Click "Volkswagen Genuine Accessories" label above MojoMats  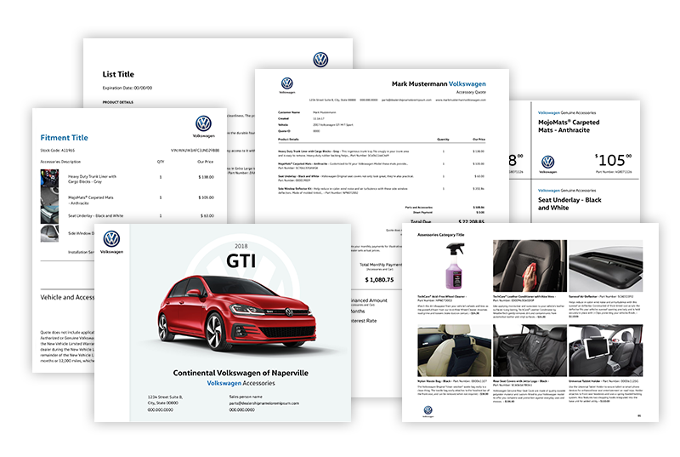567,112
